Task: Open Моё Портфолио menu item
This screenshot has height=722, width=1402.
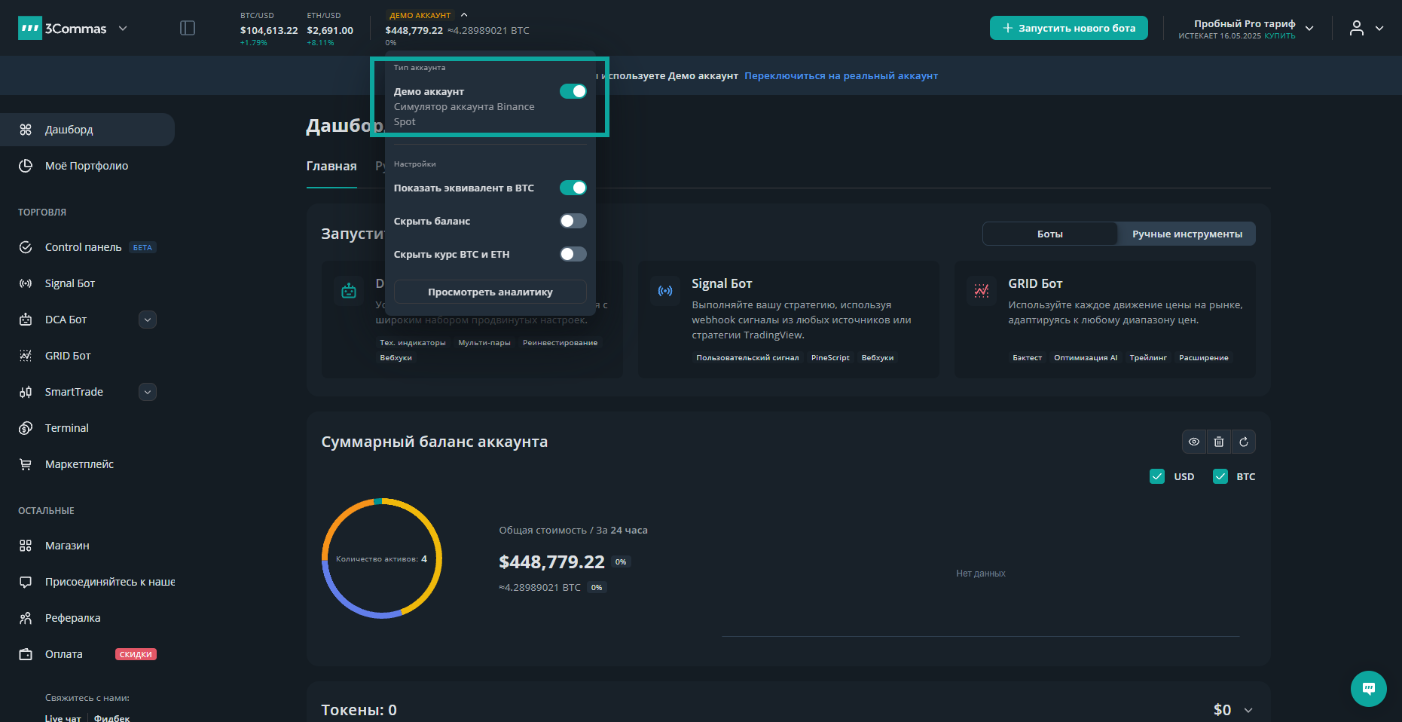Action: (87, 166)
